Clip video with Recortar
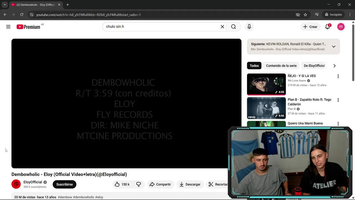355x200 pixels. (x=218, y=184)
